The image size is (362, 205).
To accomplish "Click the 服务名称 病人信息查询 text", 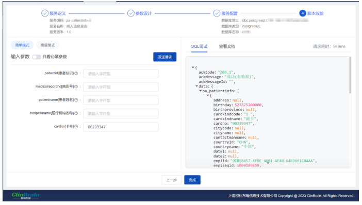I will point(69,26).
